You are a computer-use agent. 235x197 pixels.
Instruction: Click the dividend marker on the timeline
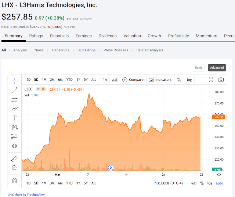[111, 168]
